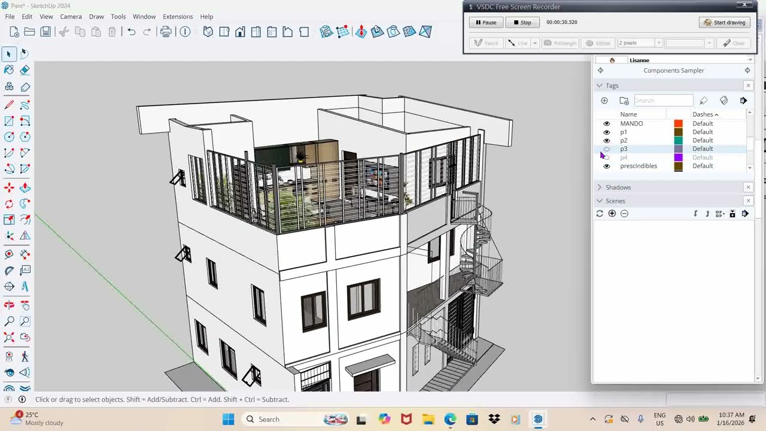Click the Undo arrow icon
This screenshot has height=431, width=766.
[131, 32]
